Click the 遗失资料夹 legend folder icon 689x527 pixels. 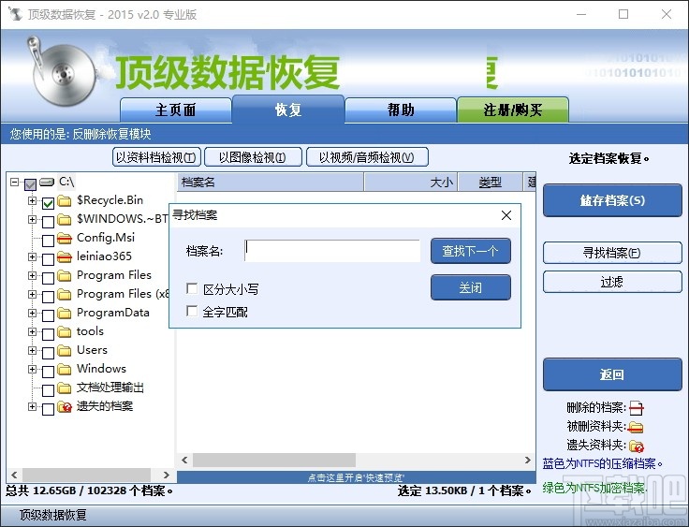[x=637, y=446]
